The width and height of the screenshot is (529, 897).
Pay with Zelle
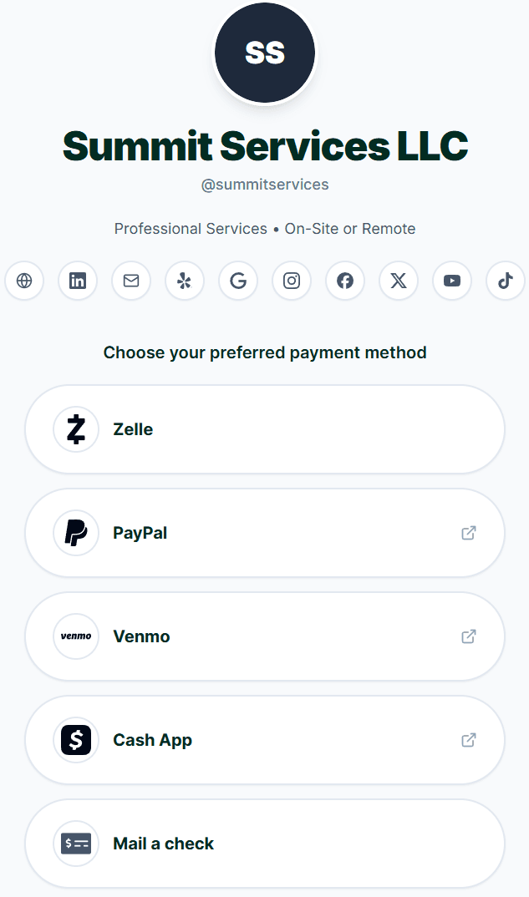(x=264, y=429)
